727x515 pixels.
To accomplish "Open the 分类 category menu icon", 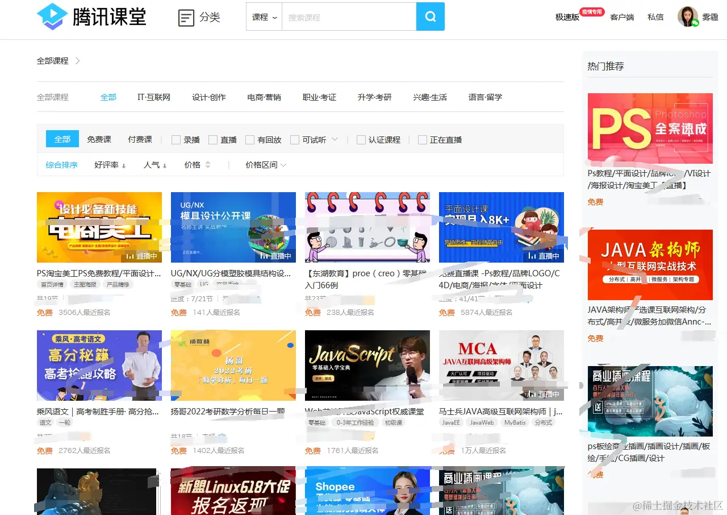I will point(186,18).
